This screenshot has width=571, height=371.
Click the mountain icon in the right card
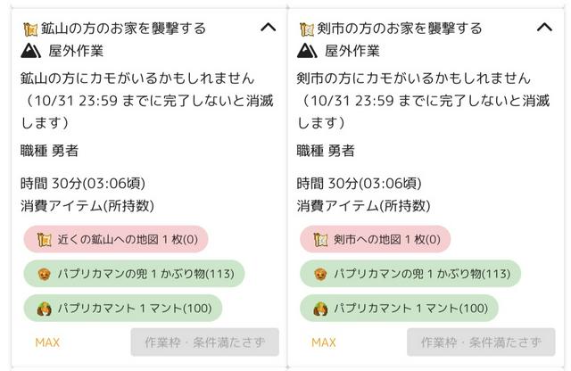[x=306, y=51]
